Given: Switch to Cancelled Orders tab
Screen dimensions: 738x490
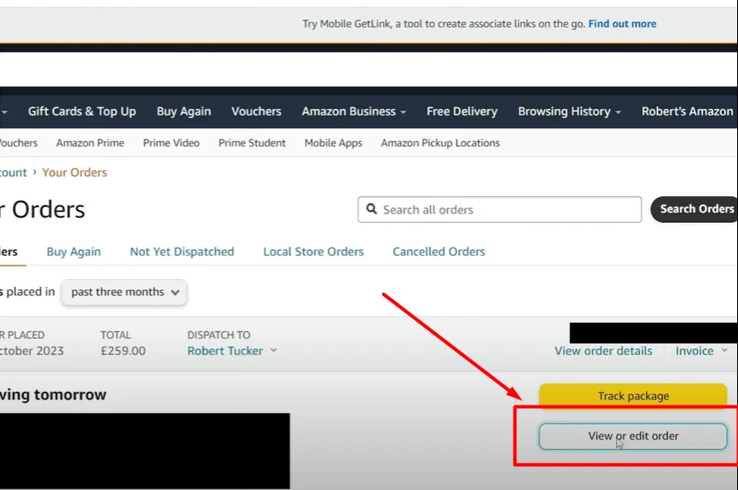Looking at the screenshot, I should click(439, 252).
